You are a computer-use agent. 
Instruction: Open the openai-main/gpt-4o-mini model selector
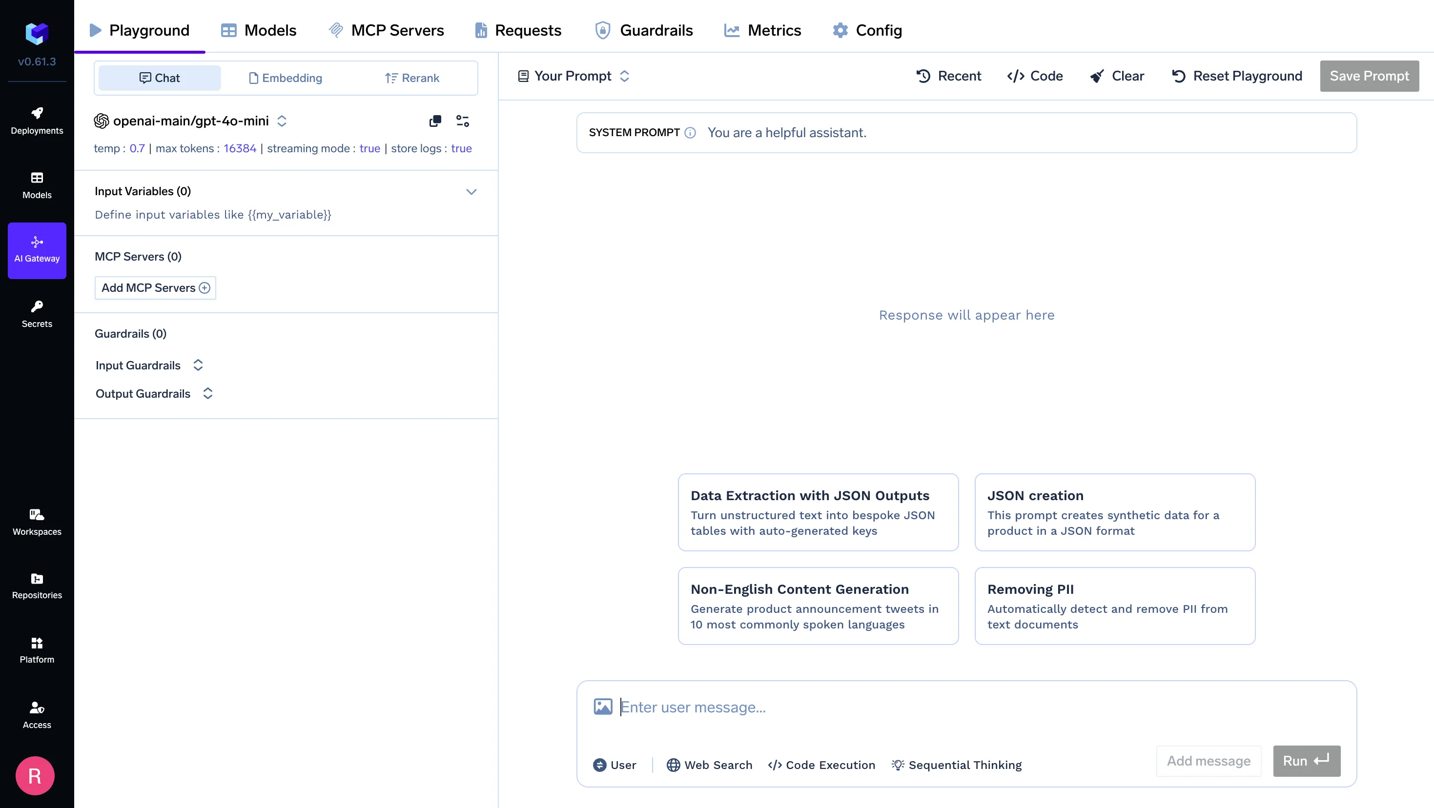[190, 121]
